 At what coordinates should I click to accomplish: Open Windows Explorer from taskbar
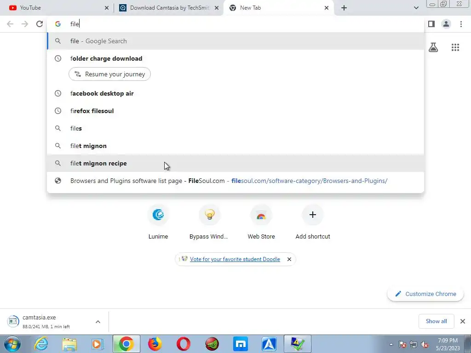(69, 344)
